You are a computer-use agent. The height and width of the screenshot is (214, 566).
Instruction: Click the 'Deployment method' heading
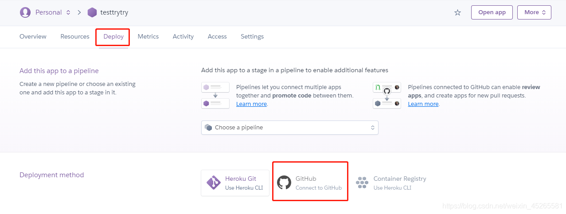[x=51, y=175]
